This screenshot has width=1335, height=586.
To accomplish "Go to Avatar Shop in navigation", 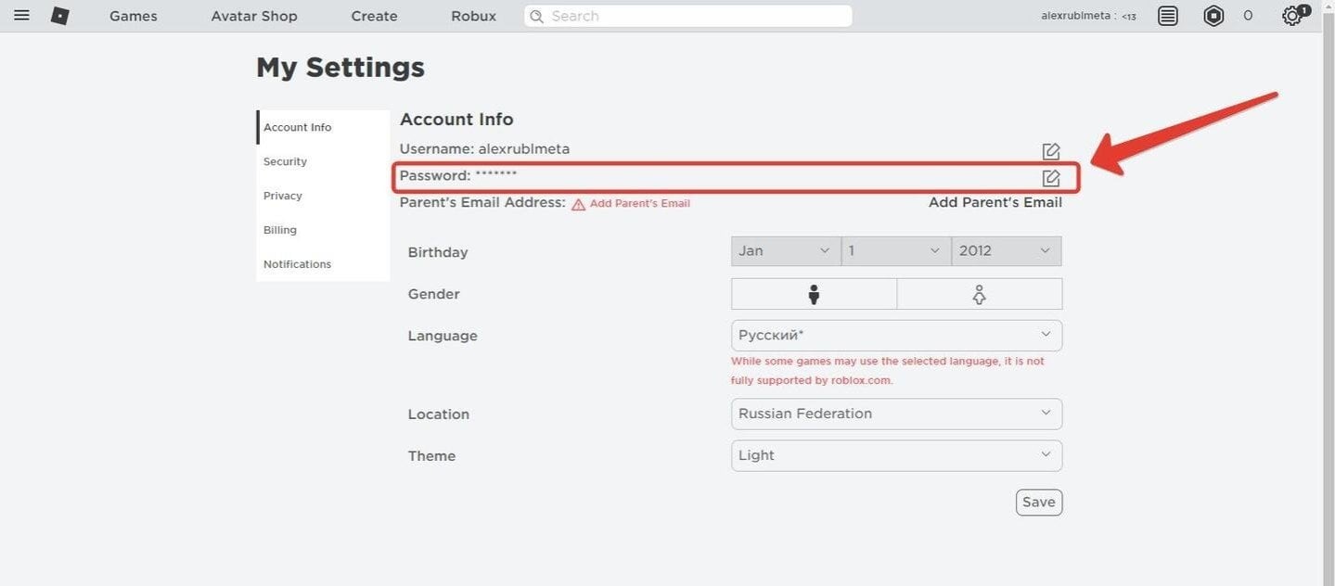I will [x=254, y=16].
